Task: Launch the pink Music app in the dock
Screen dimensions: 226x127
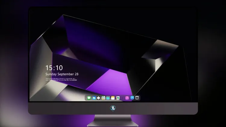Action: tap(127, 98)
